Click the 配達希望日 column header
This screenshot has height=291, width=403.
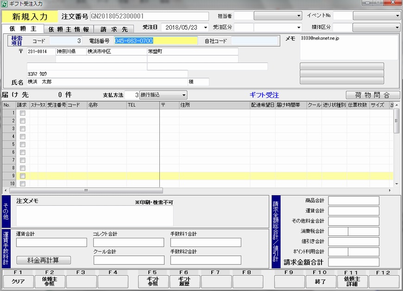click(263, 105)
